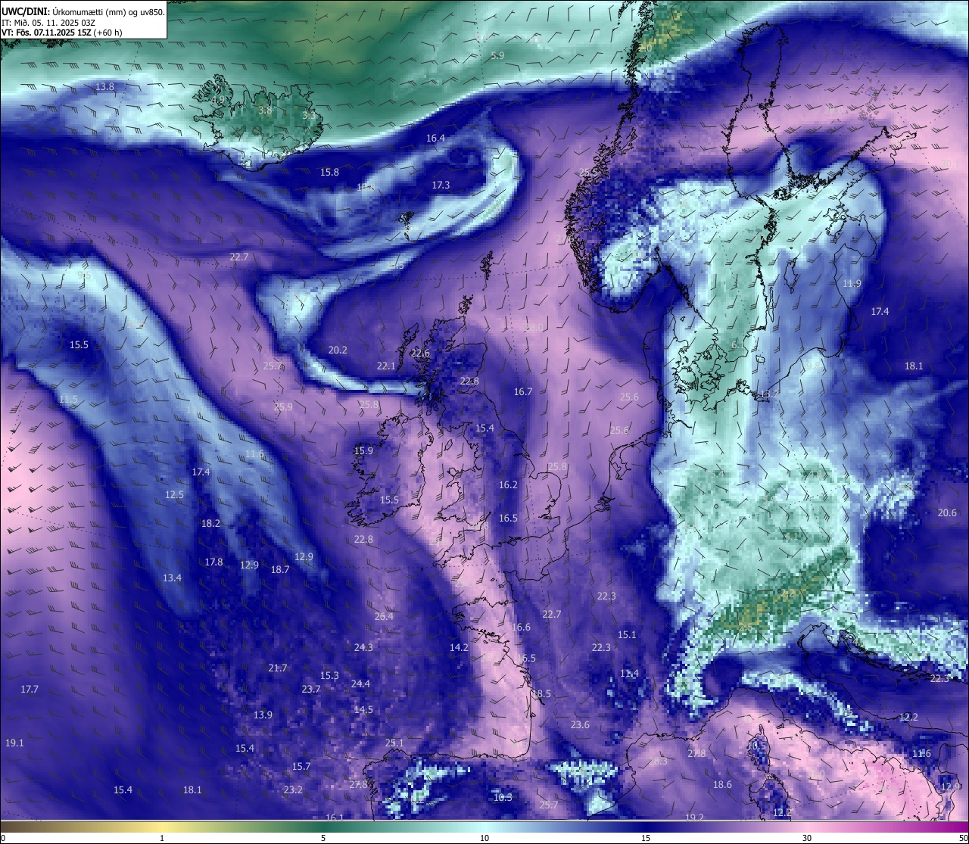Viewport: 969px width, 844px height.
Task: Click the 16.5 value label over England
Action: 508,519
